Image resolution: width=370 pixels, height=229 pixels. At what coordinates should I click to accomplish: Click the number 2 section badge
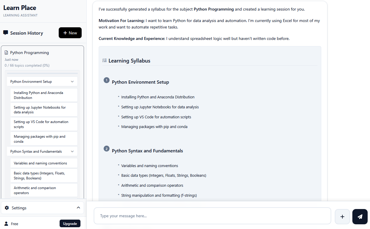[107, 149]
